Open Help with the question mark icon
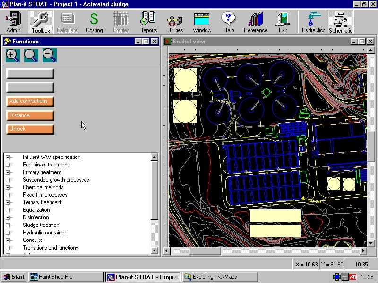Image resolution: width=378 pixels, height=283 pixels. point(229,22)
